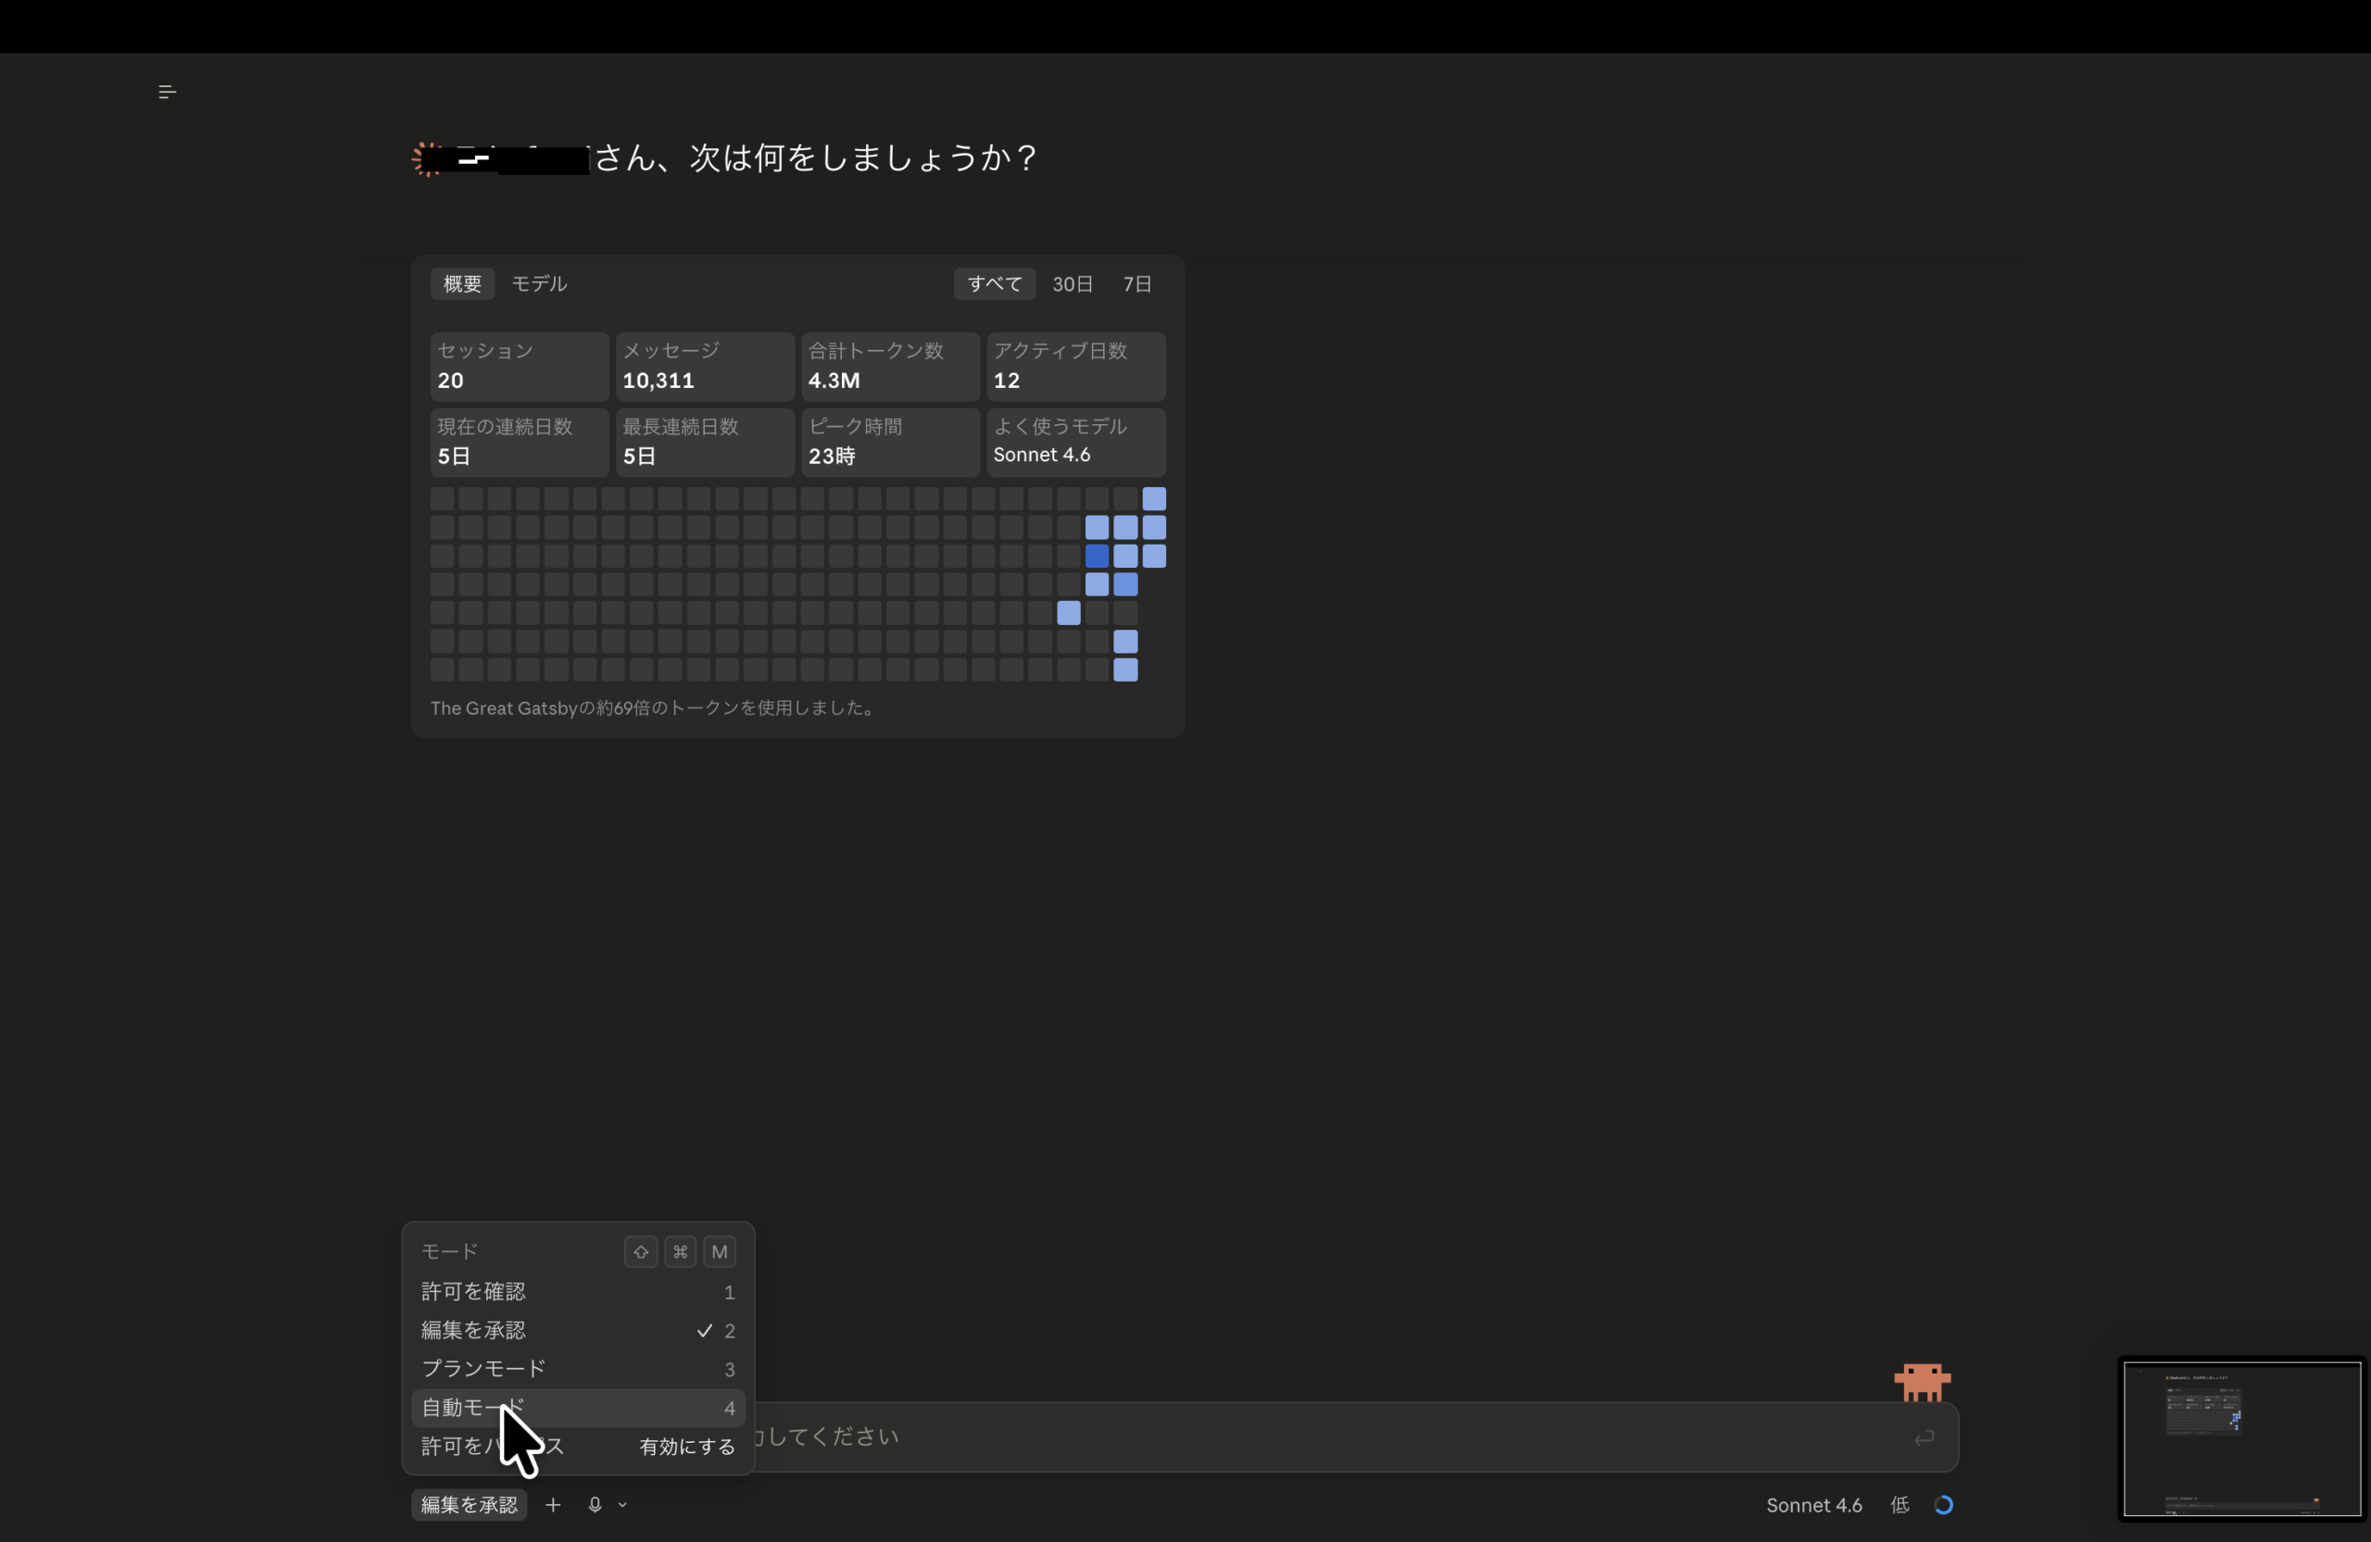This screenshot has width=2371, height=1542.
Task: Click the アクティブ日数 12 card
Action: tap(1075, 366)
